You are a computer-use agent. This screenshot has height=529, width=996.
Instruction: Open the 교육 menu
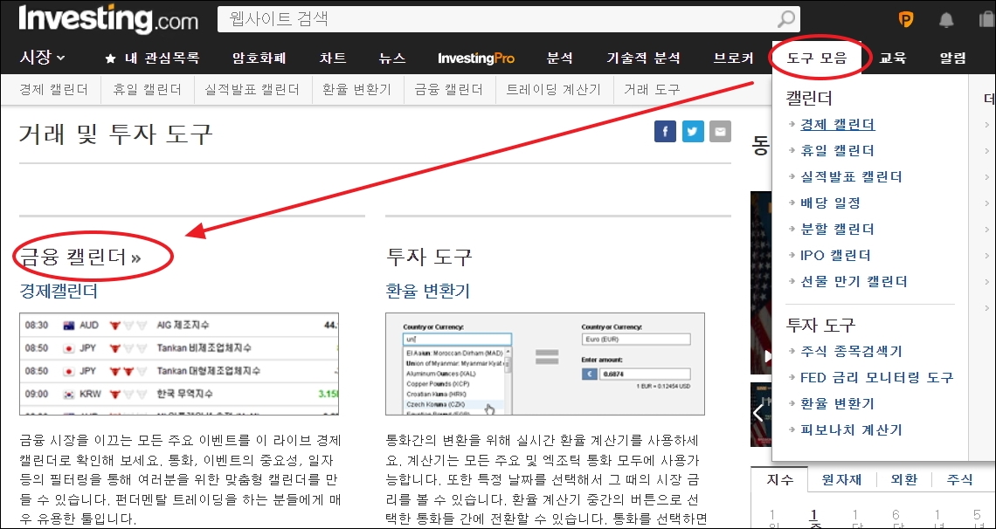(x=893, y=58)
